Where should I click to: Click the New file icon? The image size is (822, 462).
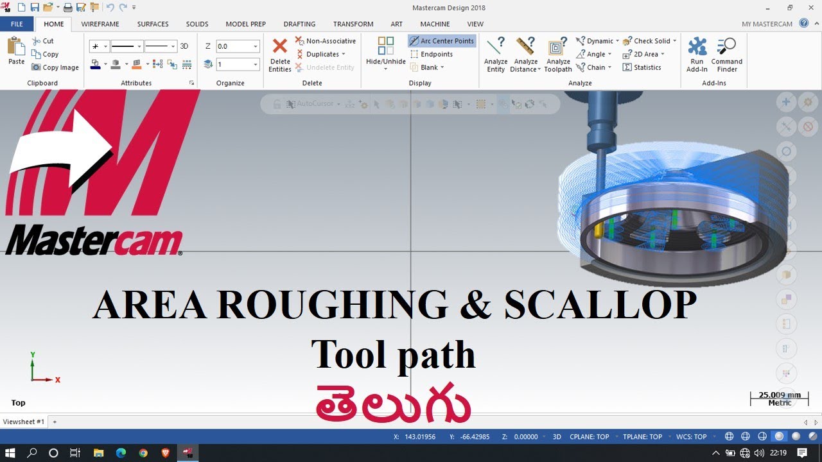(x=21, y=8)
